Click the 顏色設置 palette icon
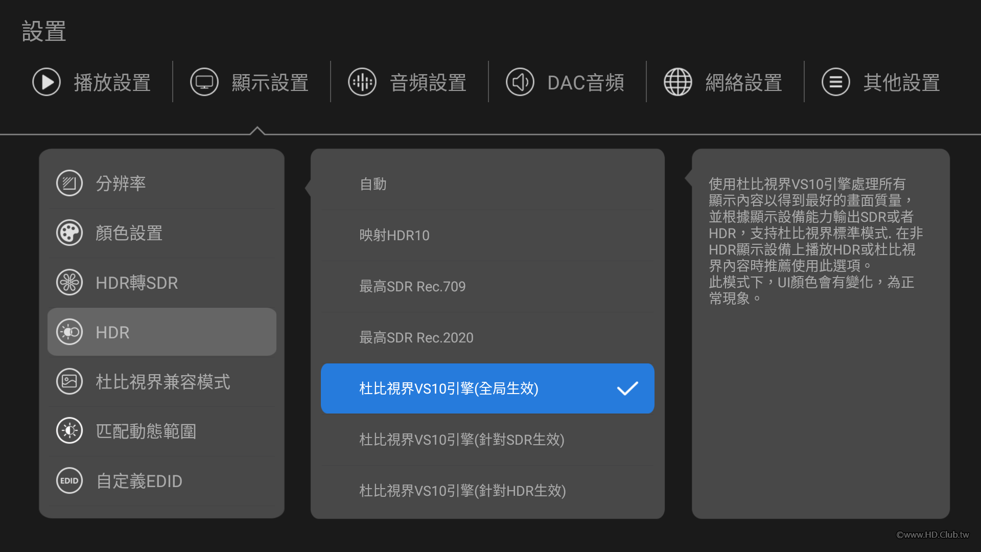 pyautogui.click(x=69, y=233)
